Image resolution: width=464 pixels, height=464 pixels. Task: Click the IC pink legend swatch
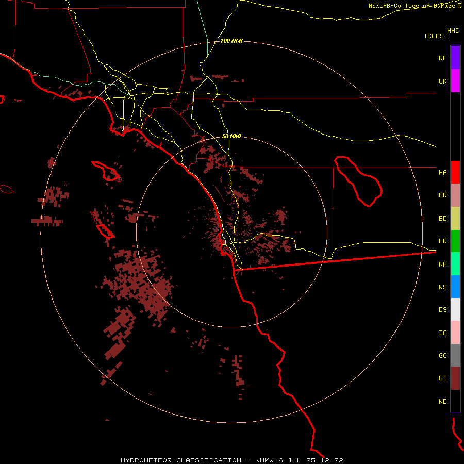pos(455,333)
